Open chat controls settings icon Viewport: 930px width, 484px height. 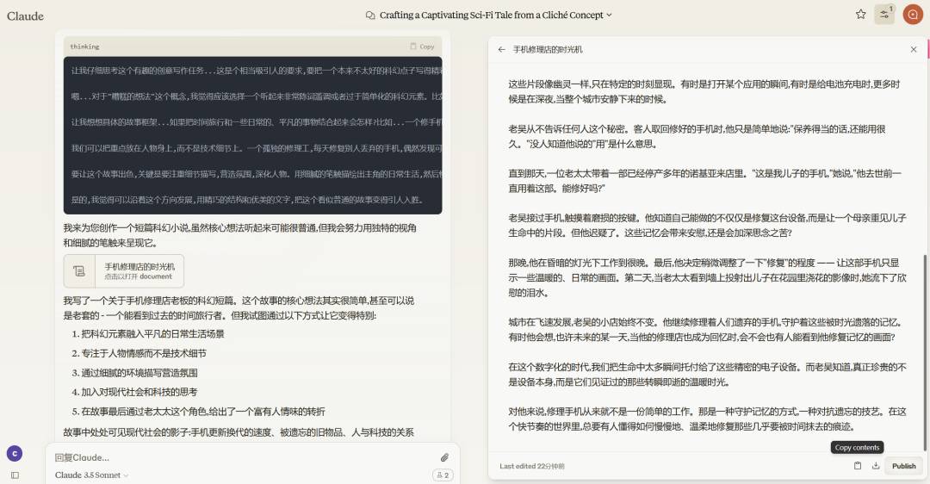point(883,15)
